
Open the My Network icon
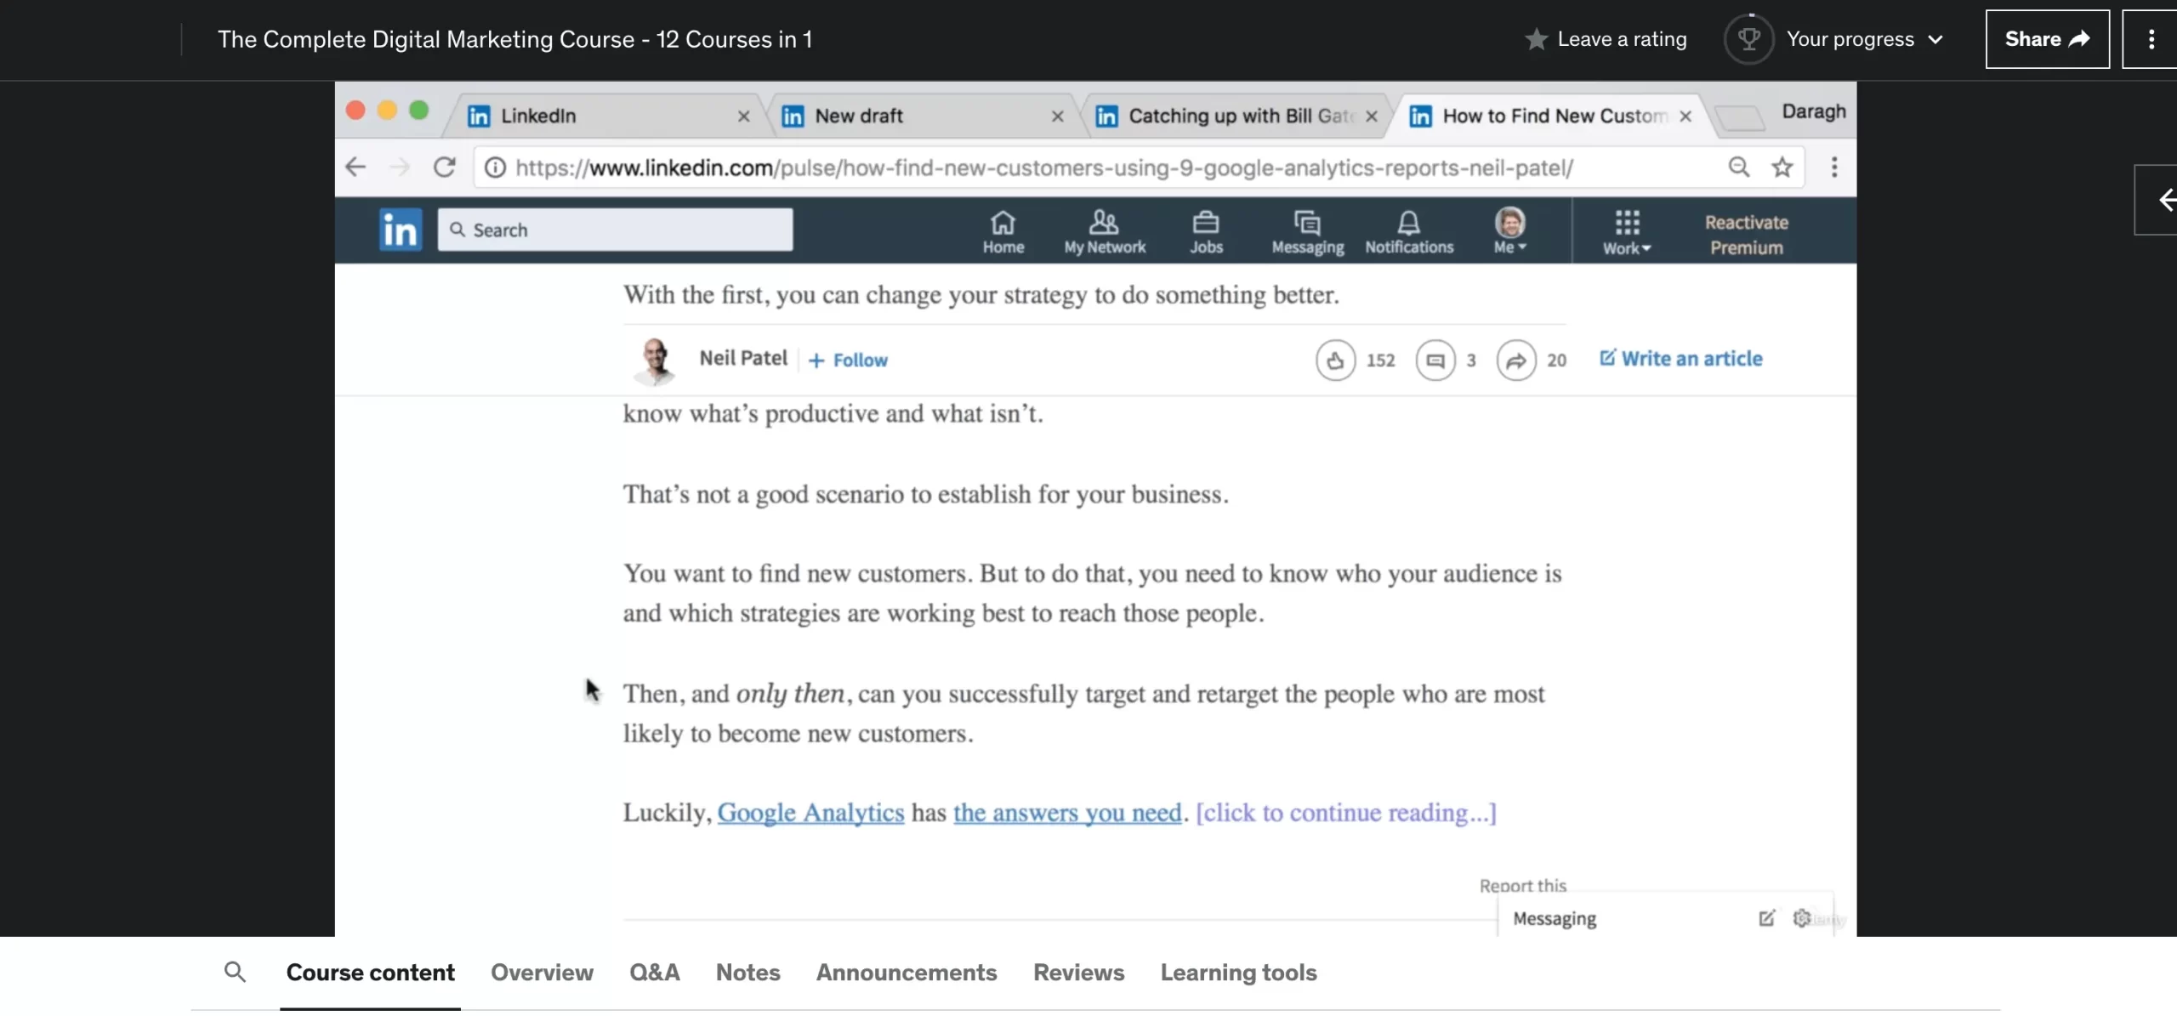coord(1104,231)
